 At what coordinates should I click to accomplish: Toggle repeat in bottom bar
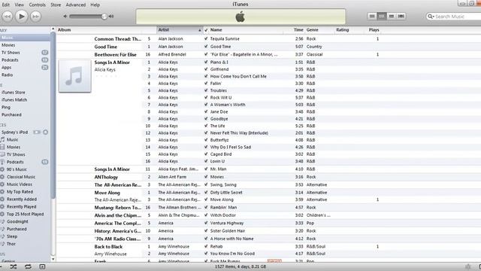pyautogui.click(x=28, y=266)
